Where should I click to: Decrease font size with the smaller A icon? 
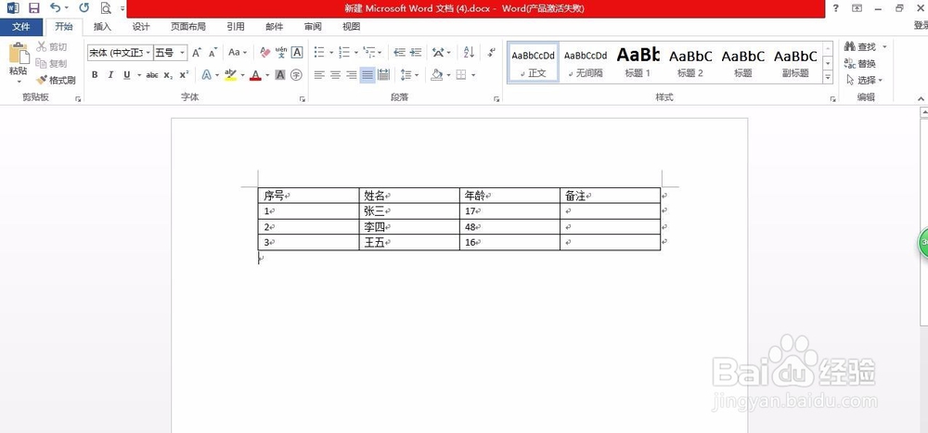point(213,53)
